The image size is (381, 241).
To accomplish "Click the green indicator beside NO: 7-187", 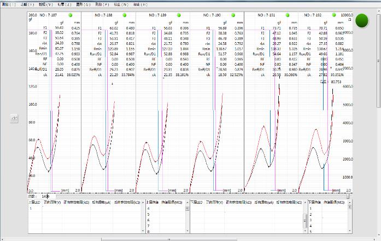I will click(x=70, y=16).
